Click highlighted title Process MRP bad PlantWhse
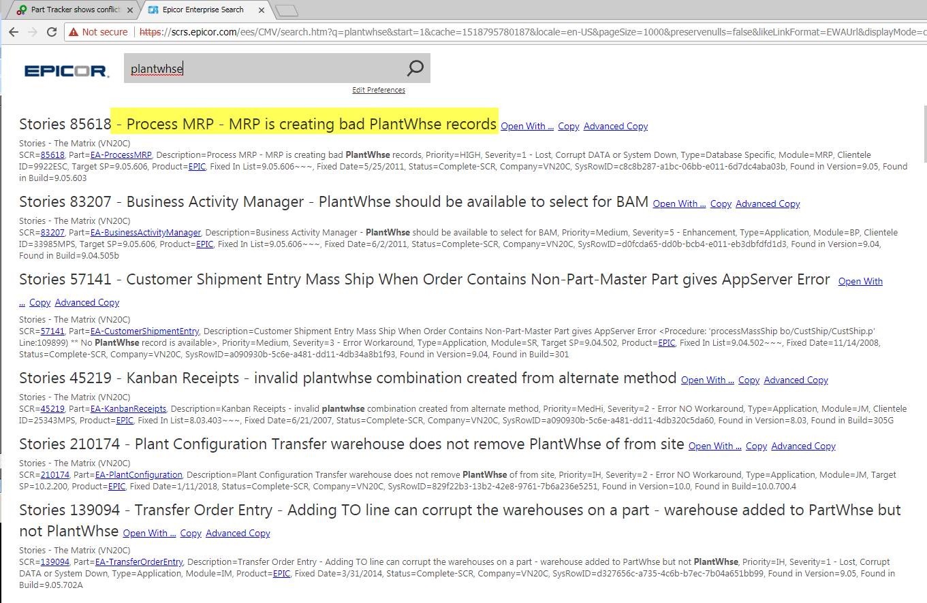Screen dimensions: 927x603 (304, 124)
